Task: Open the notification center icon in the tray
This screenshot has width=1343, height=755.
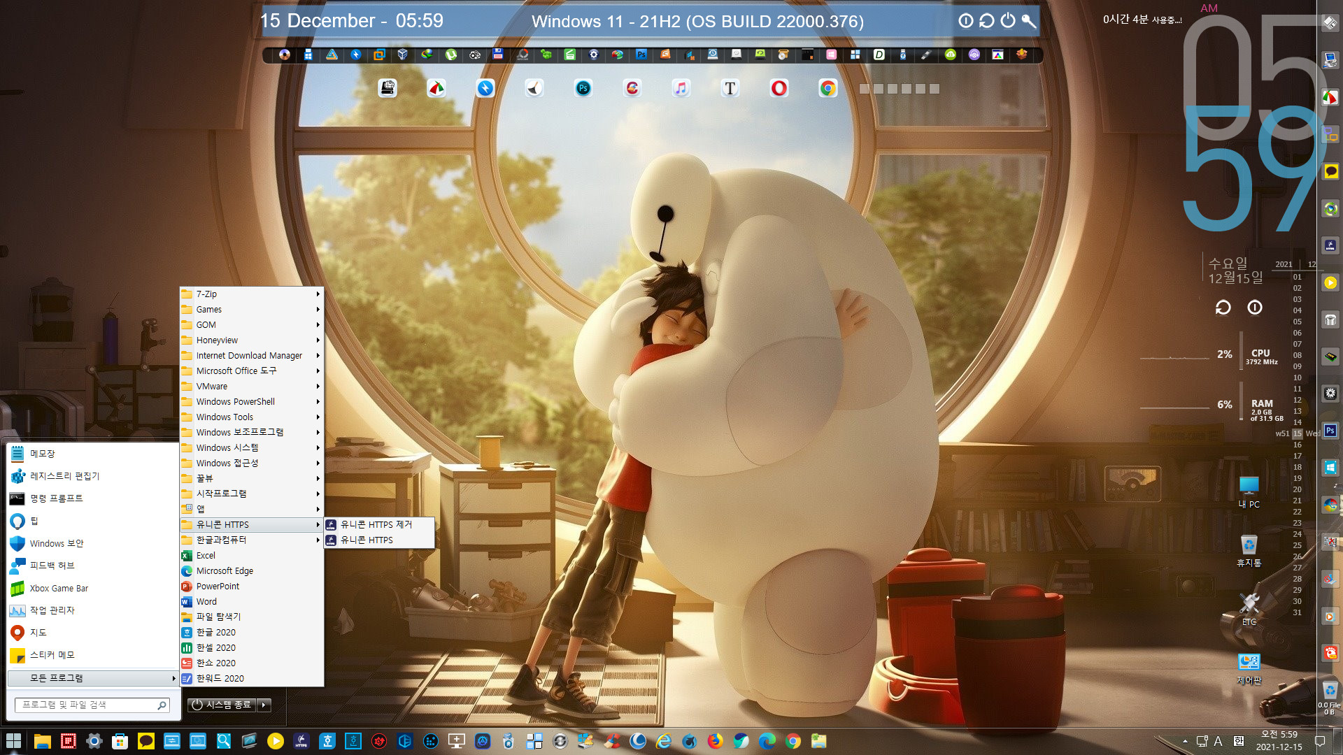Action: (x=1320, y=741)
